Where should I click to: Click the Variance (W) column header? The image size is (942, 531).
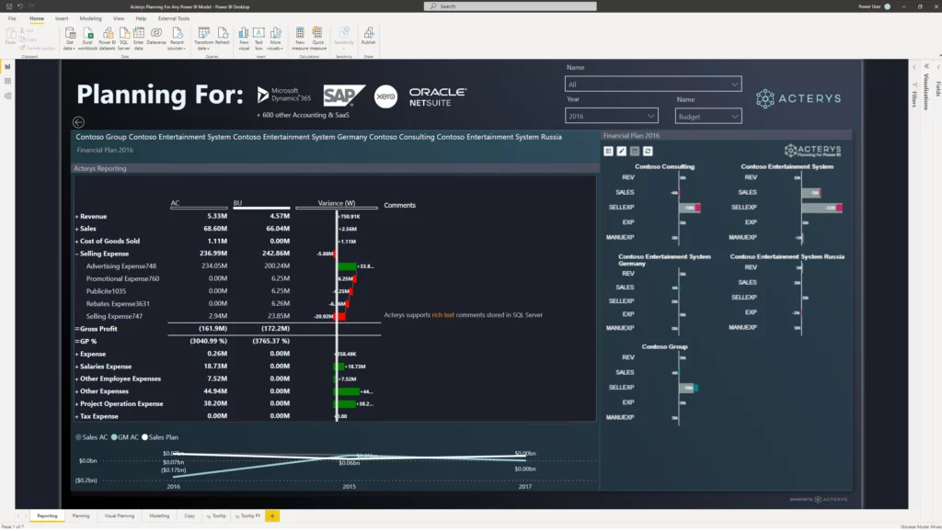point(337,203)
